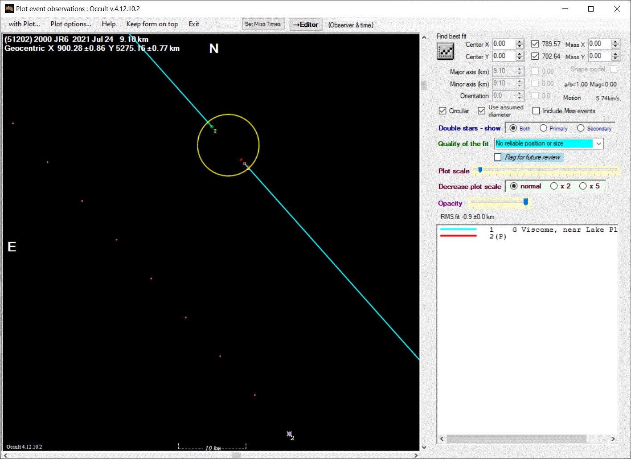Click the Motion 5.74km/s value
The width and height of the screenshot is (631, 459).
(608, 98)
